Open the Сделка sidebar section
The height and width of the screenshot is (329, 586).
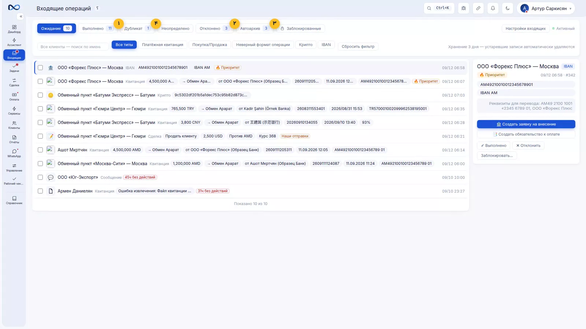click(x=14, y=82)
